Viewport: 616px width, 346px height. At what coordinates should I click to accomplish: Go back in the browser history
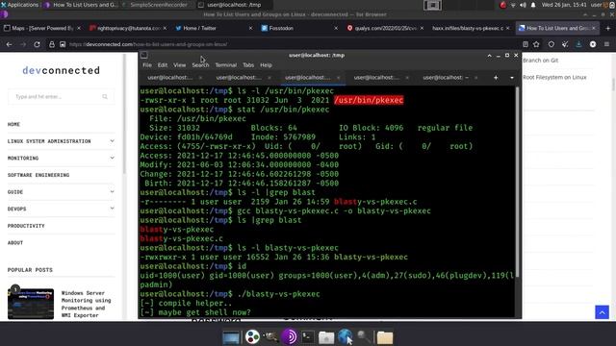pos(9,44)
